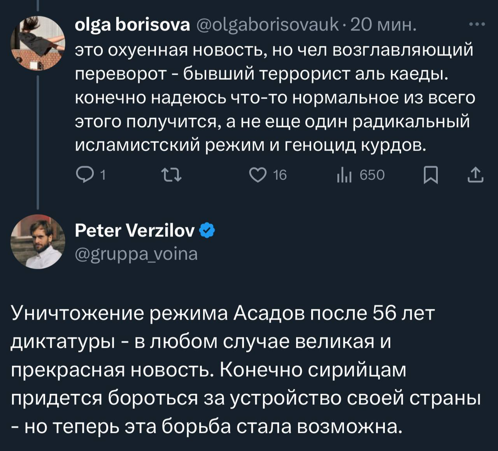Open the @olgaborisovauk handle link
The width and height of the screenshot is (498, 451).
point(268,25)
